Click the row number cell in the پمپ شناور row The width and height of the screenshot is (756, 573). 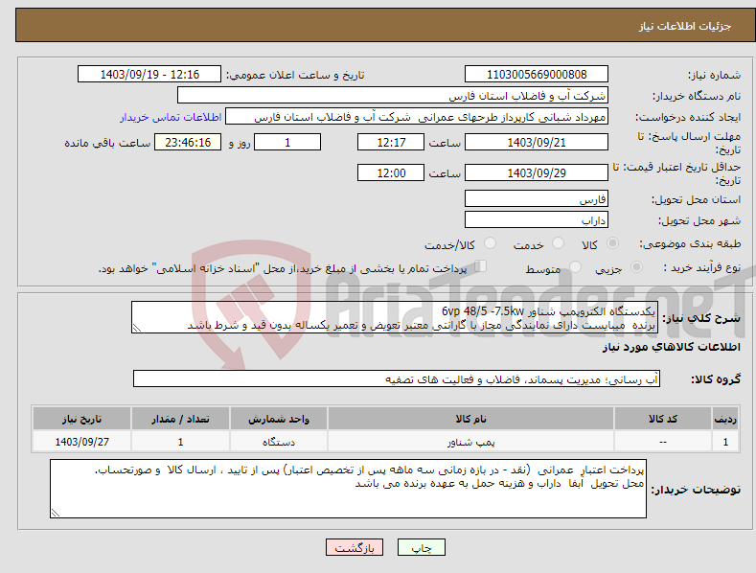[x=725, y=442]
